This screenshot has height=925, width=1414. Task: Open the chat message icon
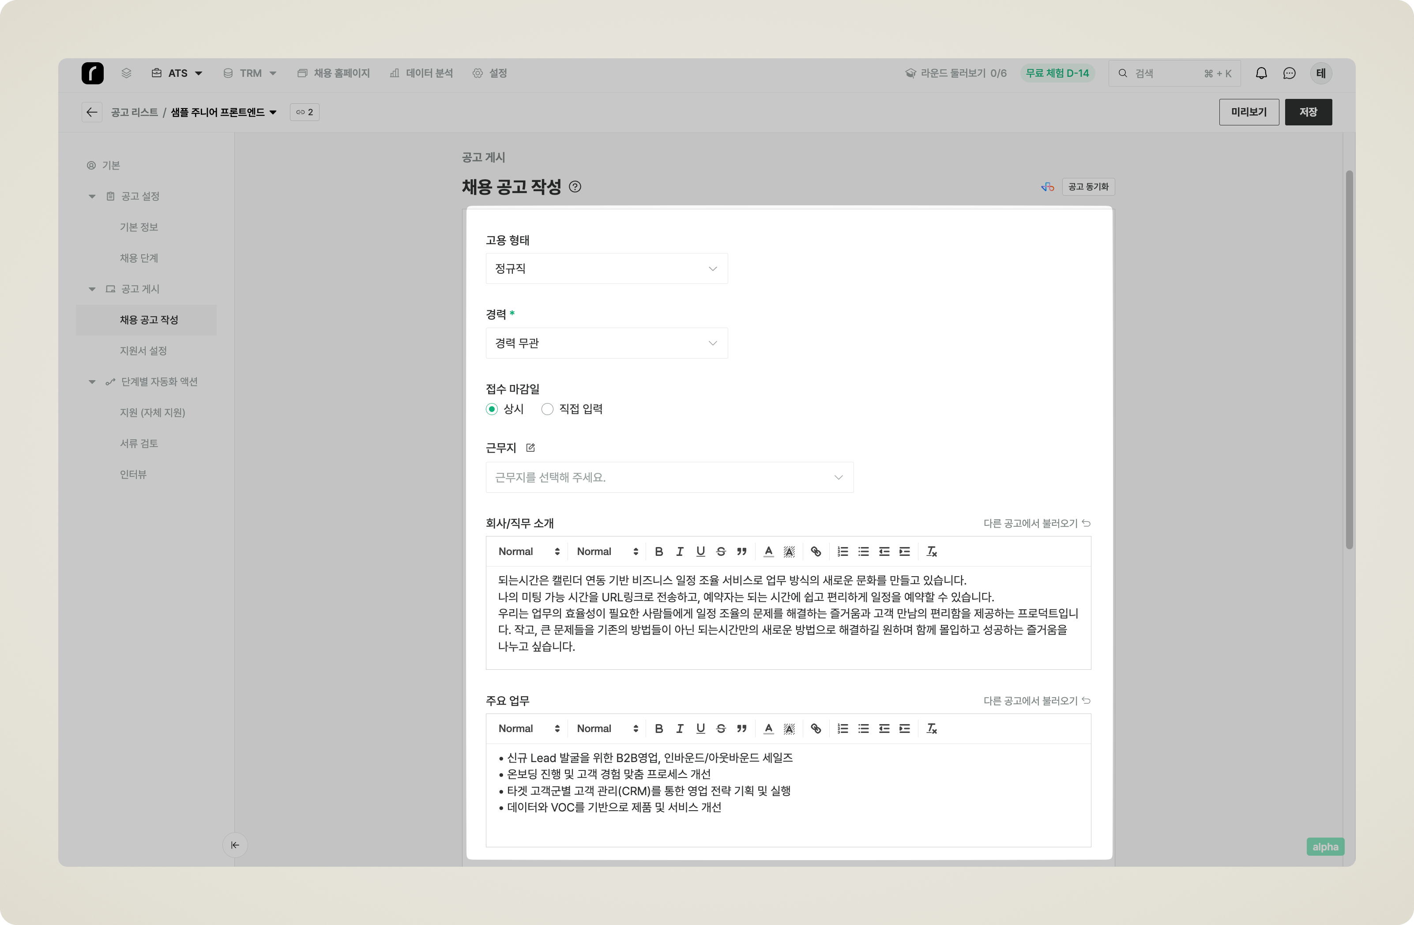pos(1289,73)
